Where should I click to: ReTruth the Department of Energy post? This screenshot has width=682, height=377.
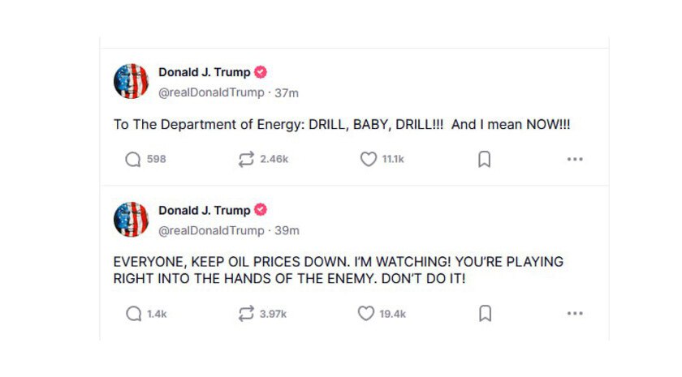(246, 160)
